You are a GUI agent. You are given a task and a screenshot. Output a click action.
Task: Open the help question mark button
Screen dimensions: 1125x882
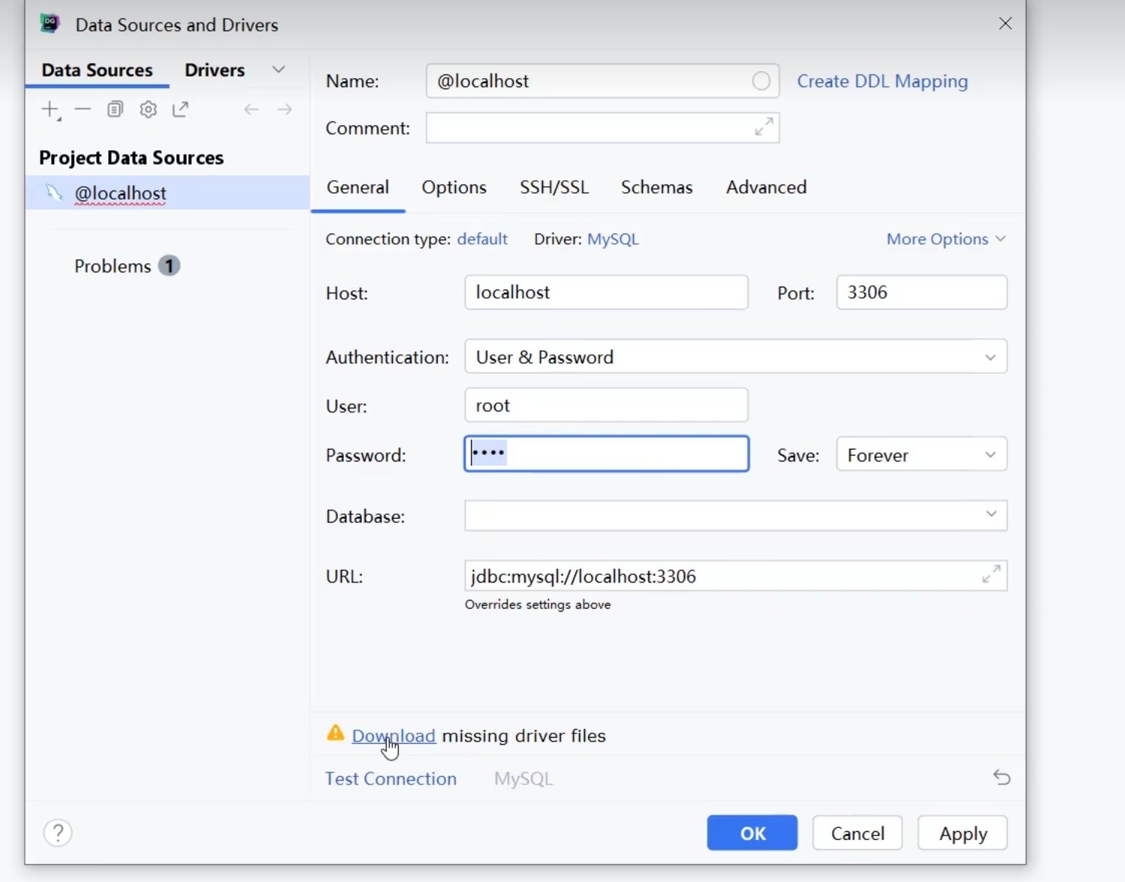[x=58, y=833]
